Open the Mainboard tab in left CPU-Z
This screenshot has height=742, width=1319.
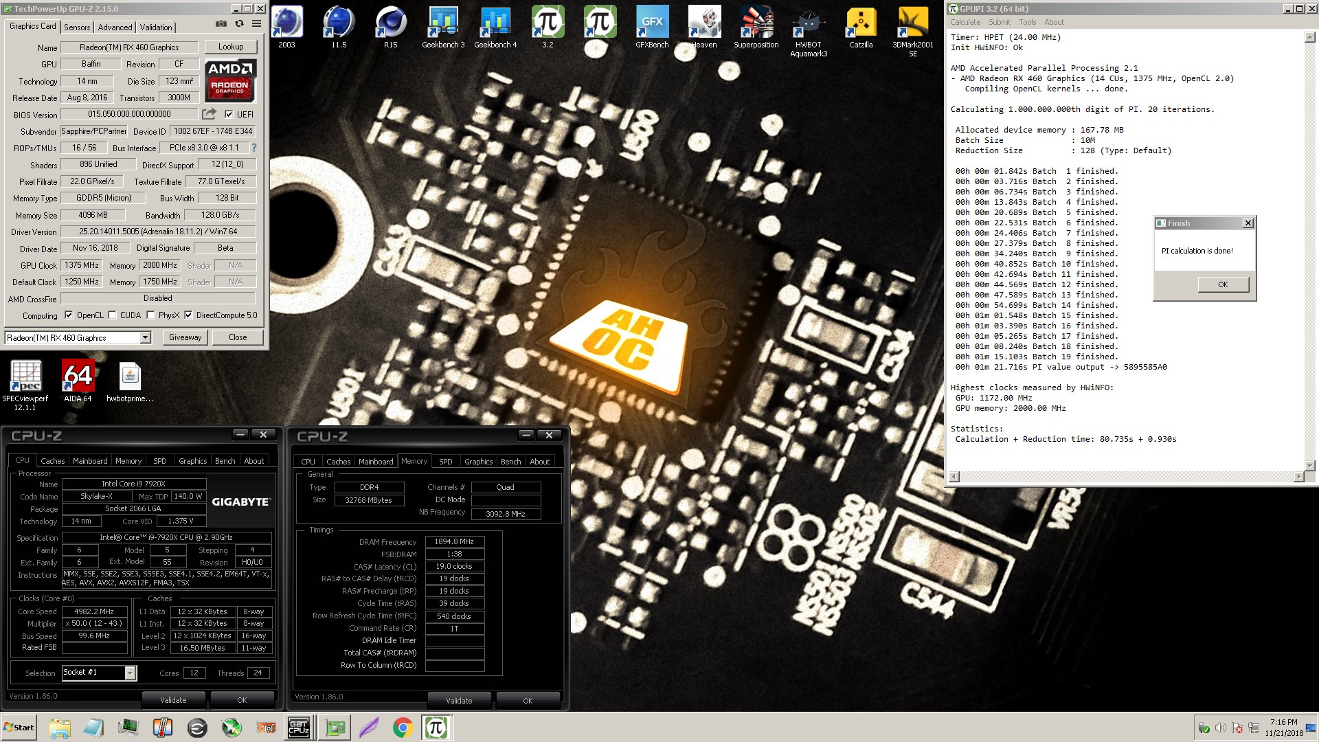[x=90, y=461]
